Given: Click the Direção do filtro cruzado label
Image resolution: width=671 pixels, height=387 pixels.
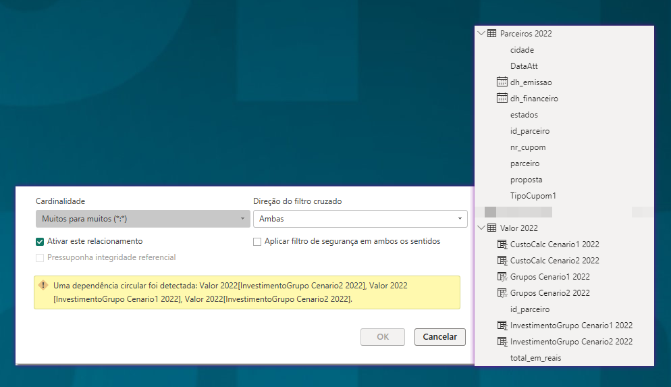Looking at the screenshot, I should point(298,201).
